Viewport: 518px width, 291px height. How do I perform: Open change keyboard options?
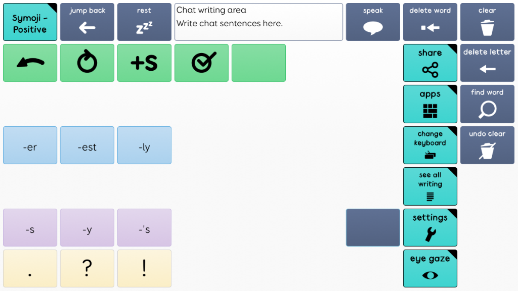(430, 145)
